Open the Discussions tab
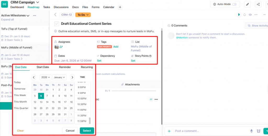Screen dimensions: 268x136 (61, 7)
